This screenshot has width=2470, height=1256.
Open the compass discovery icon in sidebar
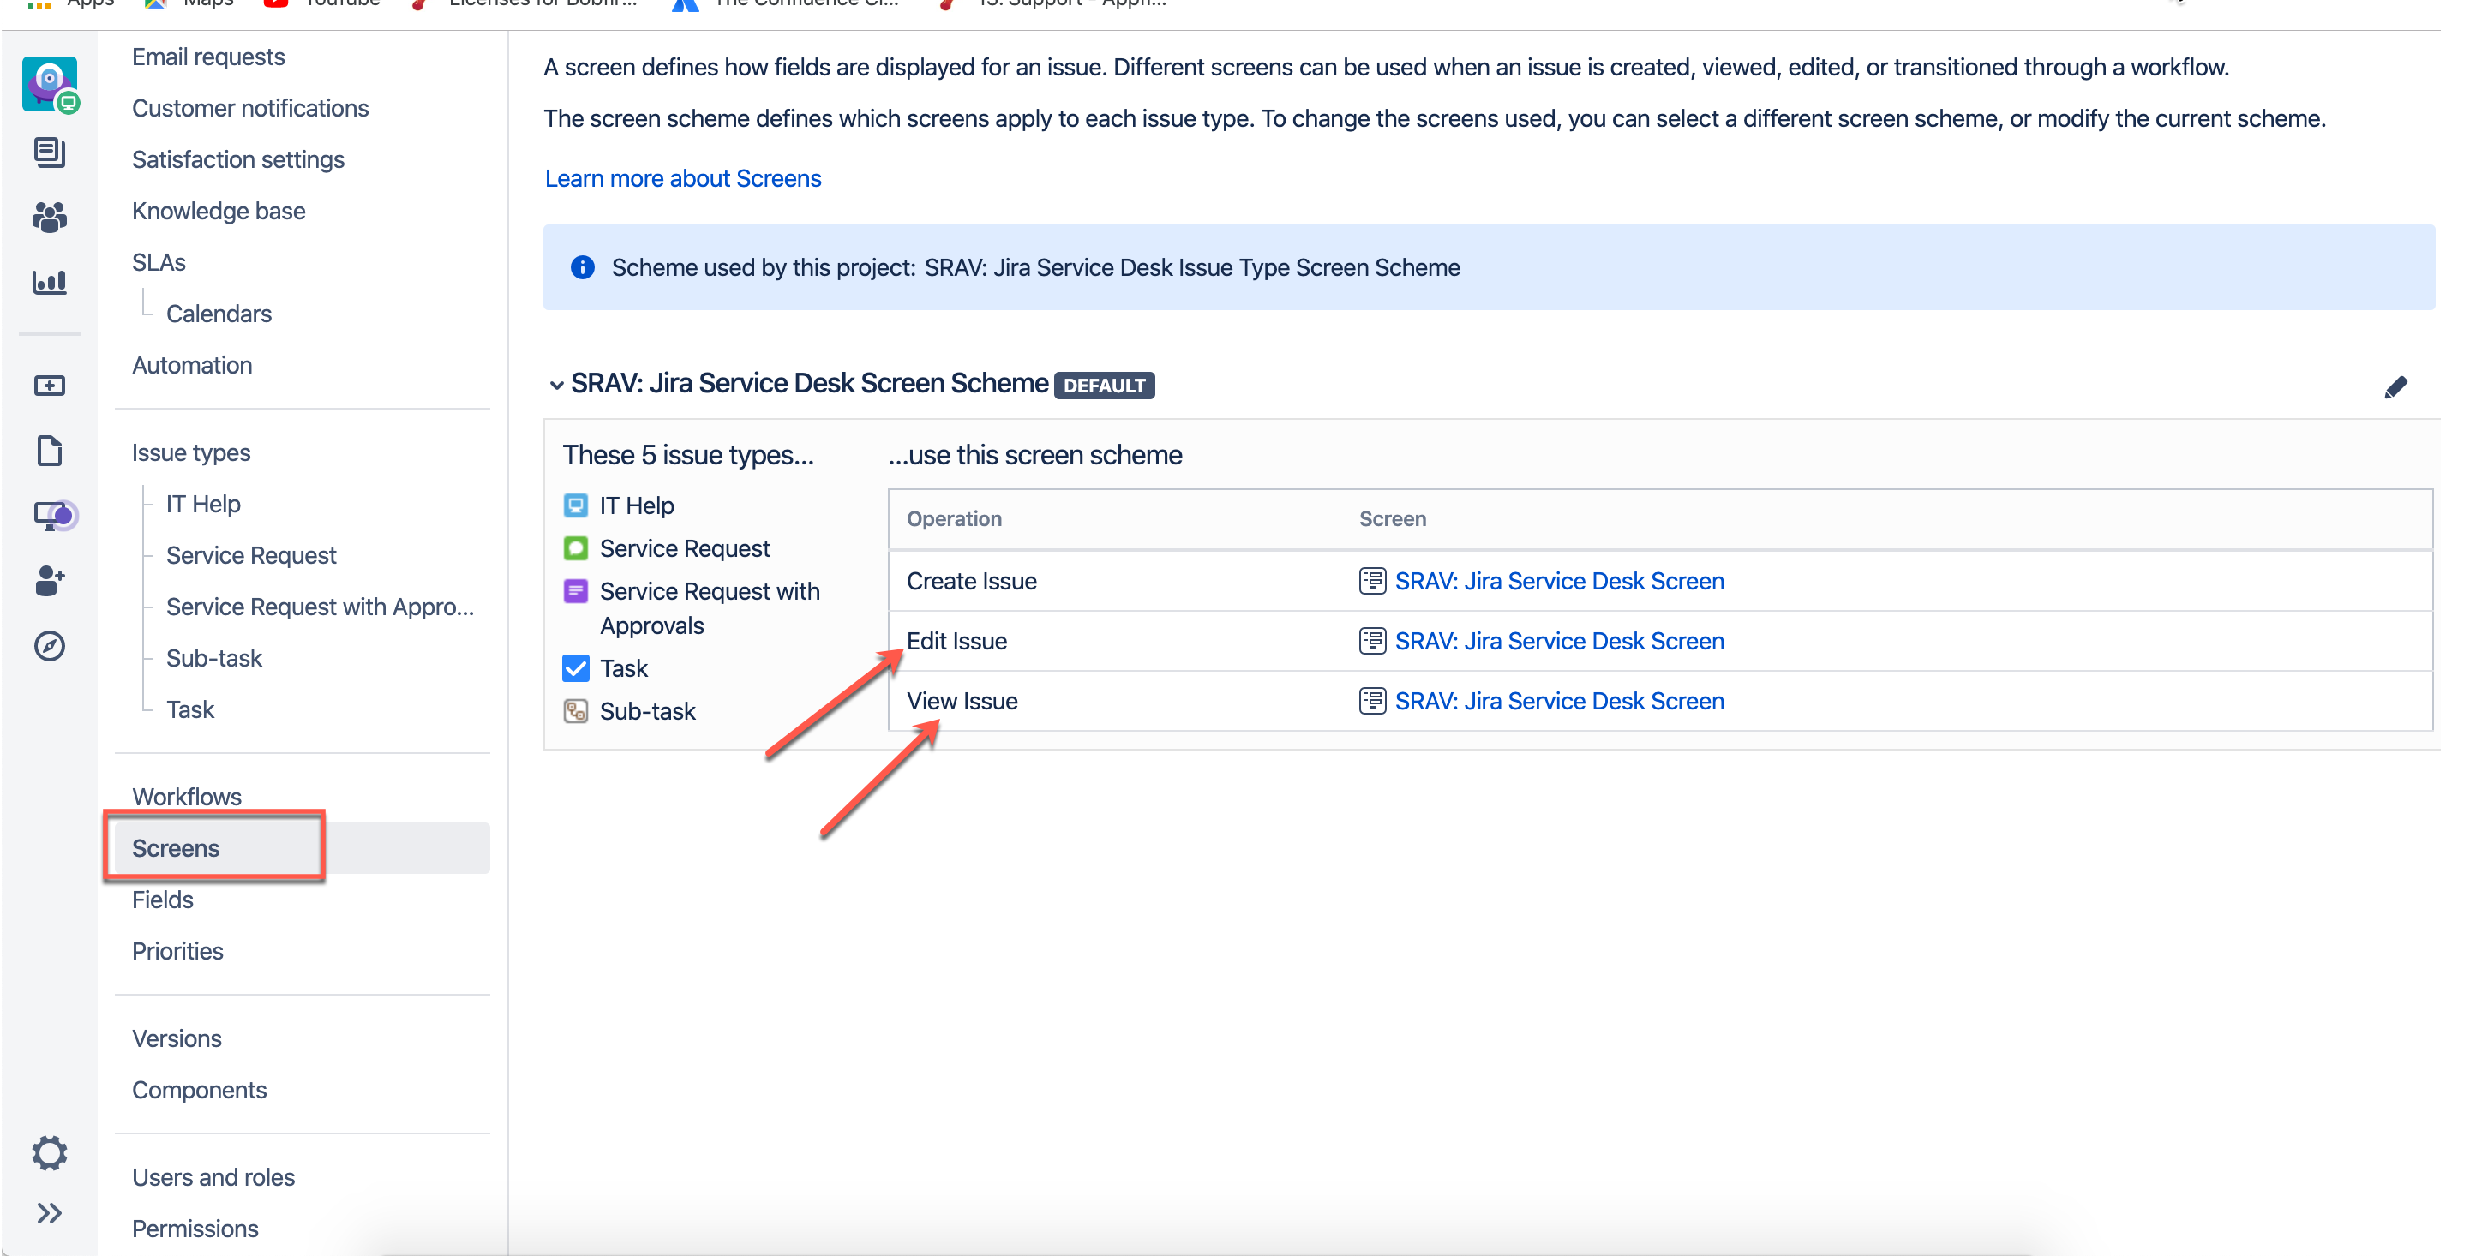(x=50, y=646)
